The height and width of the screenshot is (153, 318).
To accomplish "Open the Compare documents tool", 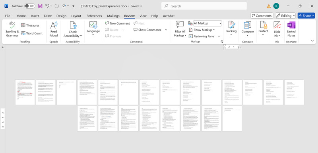I will tap(247, 29).
